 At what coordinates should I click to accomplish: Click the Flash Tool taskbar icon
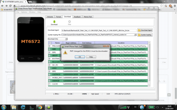(49, 107)
